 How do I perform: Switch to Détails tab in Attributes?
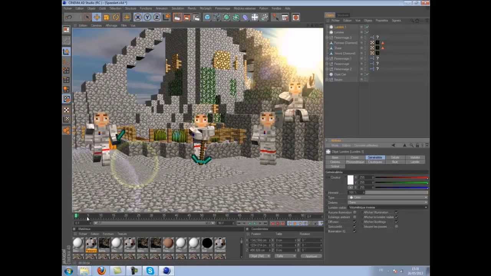pos(395,158)
